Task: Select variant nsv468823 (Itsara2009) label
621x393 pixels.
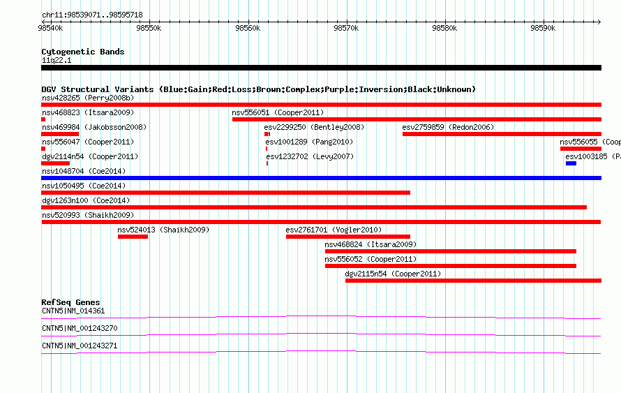Action: 88,112
